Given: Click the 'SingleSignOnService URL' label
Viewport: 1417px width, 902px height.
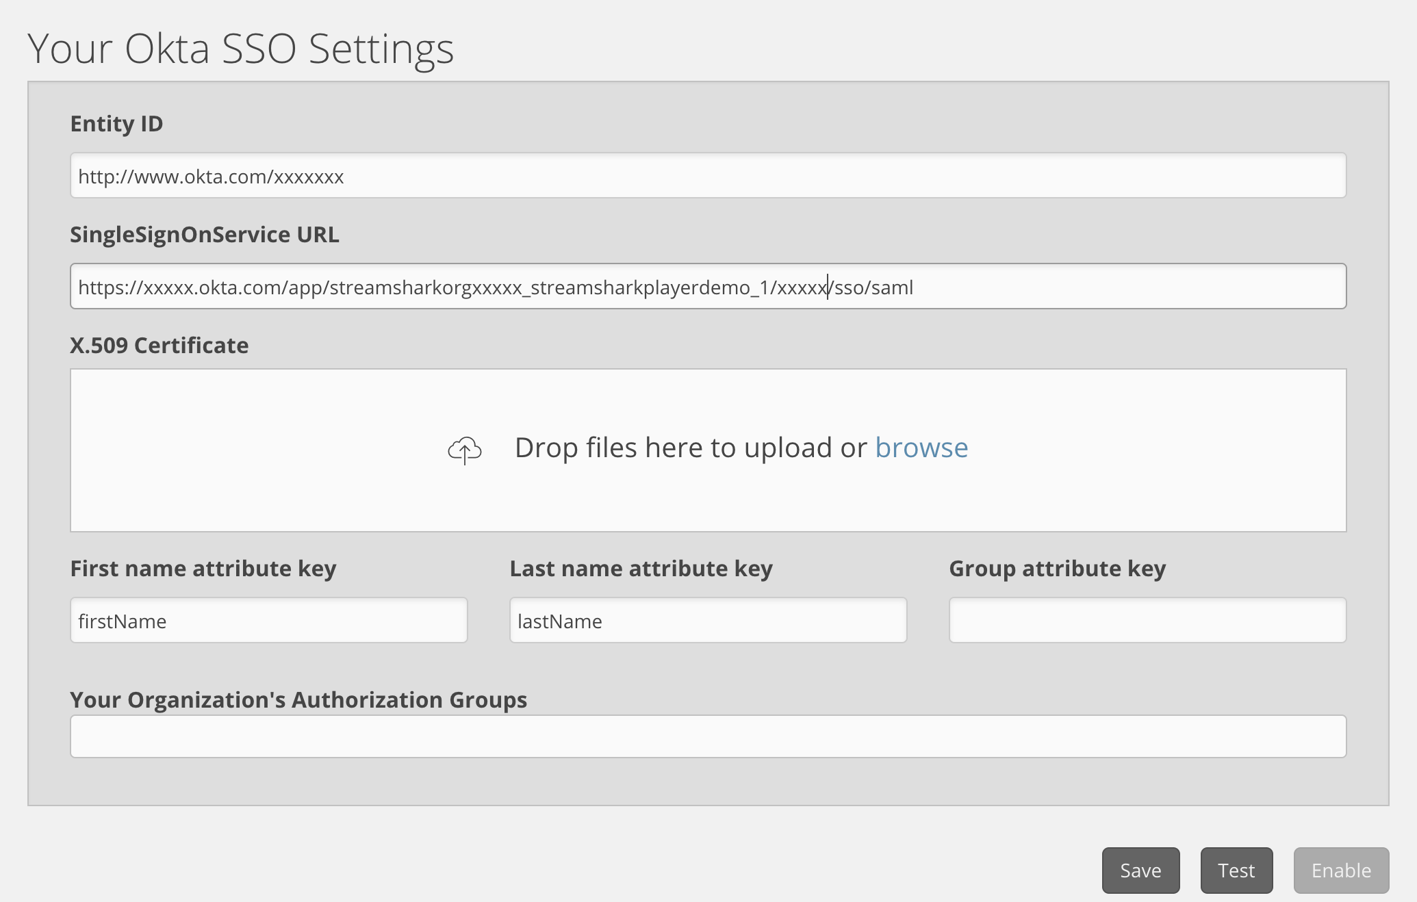Looking at the screenshot, I should (x=205, y=235).
